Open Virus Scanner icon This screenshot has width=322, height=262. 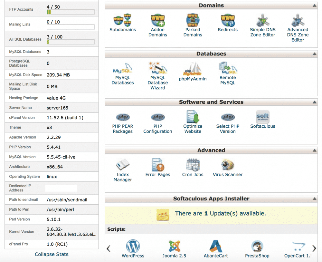coord(228,165)
